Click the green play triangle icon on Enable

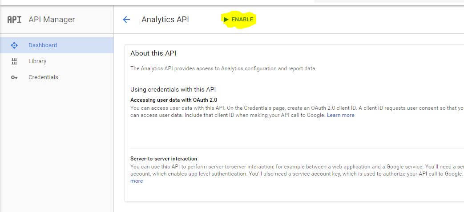tap(226, 20)
